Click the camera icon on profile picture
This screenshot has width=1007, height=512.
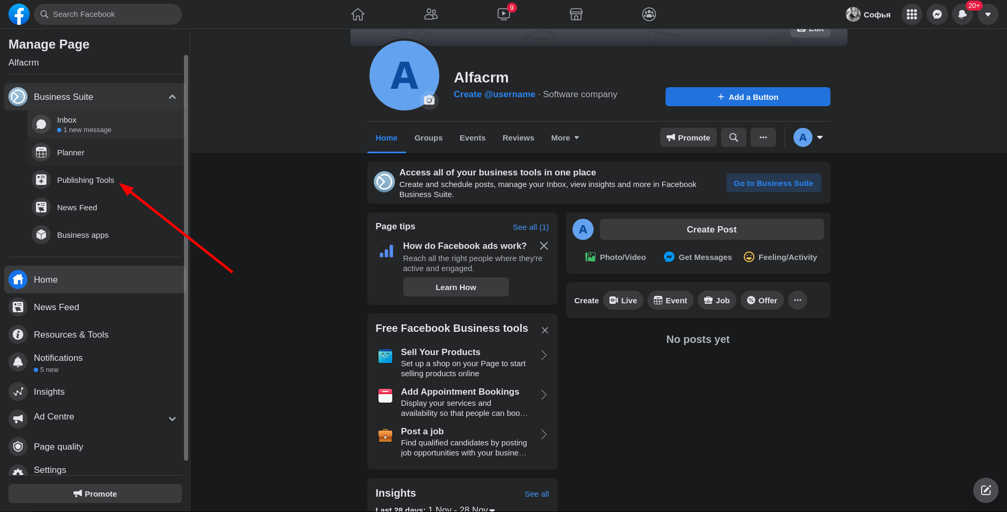(429, 100)
